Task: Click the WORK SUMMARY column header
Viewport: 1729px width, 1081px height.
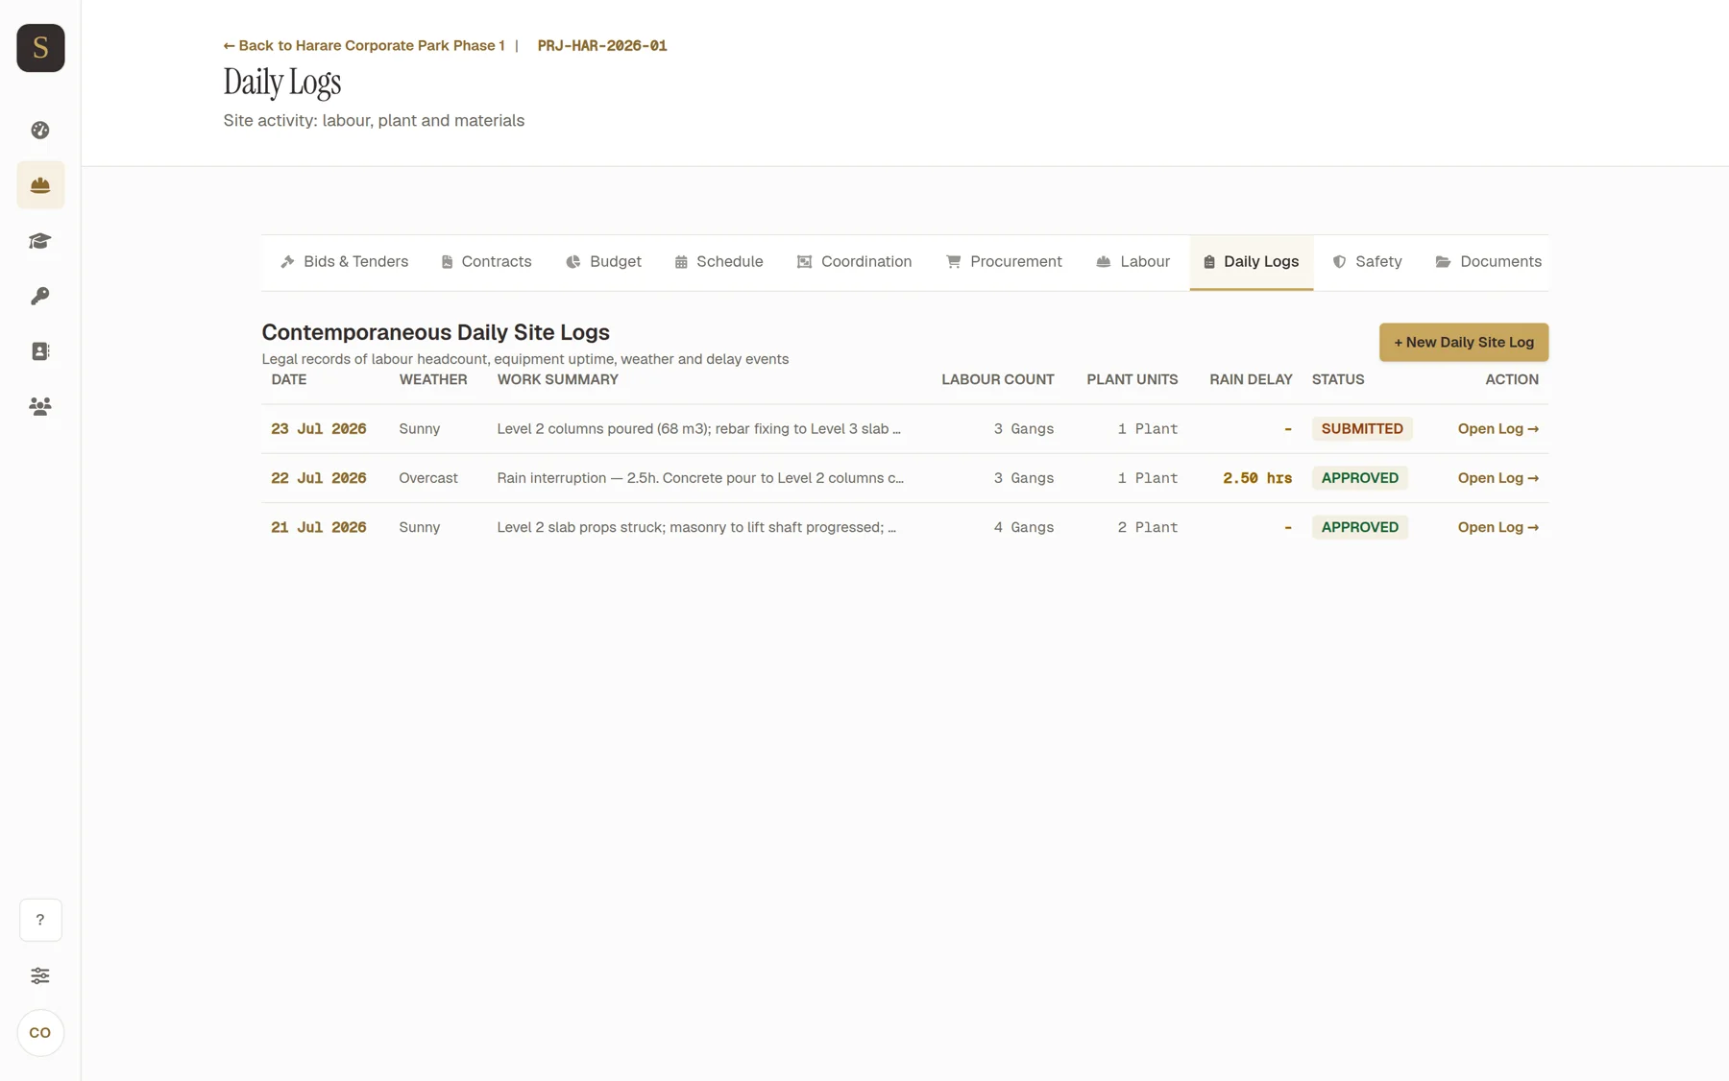Action: pos(558,380)
